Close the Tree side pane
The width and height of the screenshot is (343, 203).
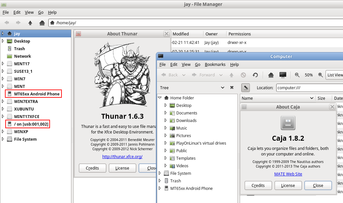point(232,88)
